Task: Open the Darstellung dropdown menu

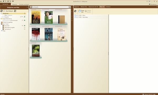Action: click(153, 4)
